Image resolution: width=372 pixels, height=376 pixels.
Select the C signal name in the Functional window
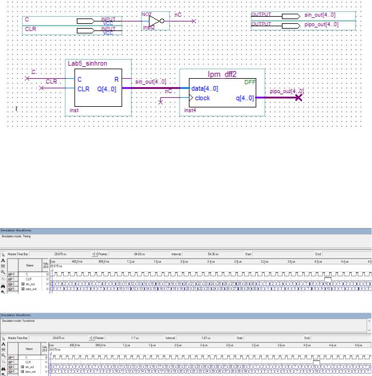click(x=27, y=357)
